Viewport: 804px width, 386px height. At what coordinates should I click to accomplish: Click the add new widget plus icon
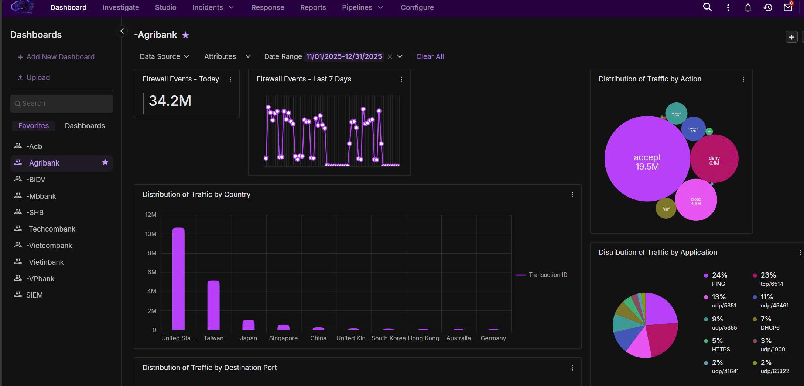click(x=791, y=36)
